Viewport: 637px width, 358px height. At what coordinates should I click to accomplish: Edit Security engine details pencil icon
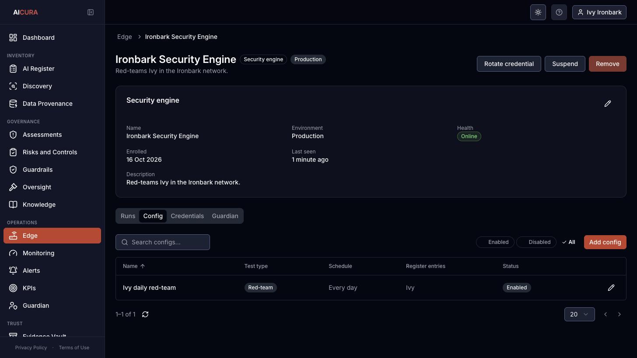point(608,104)
